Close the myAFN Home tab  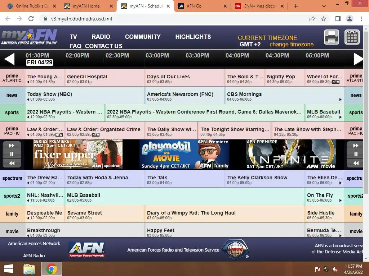[111, 6]
